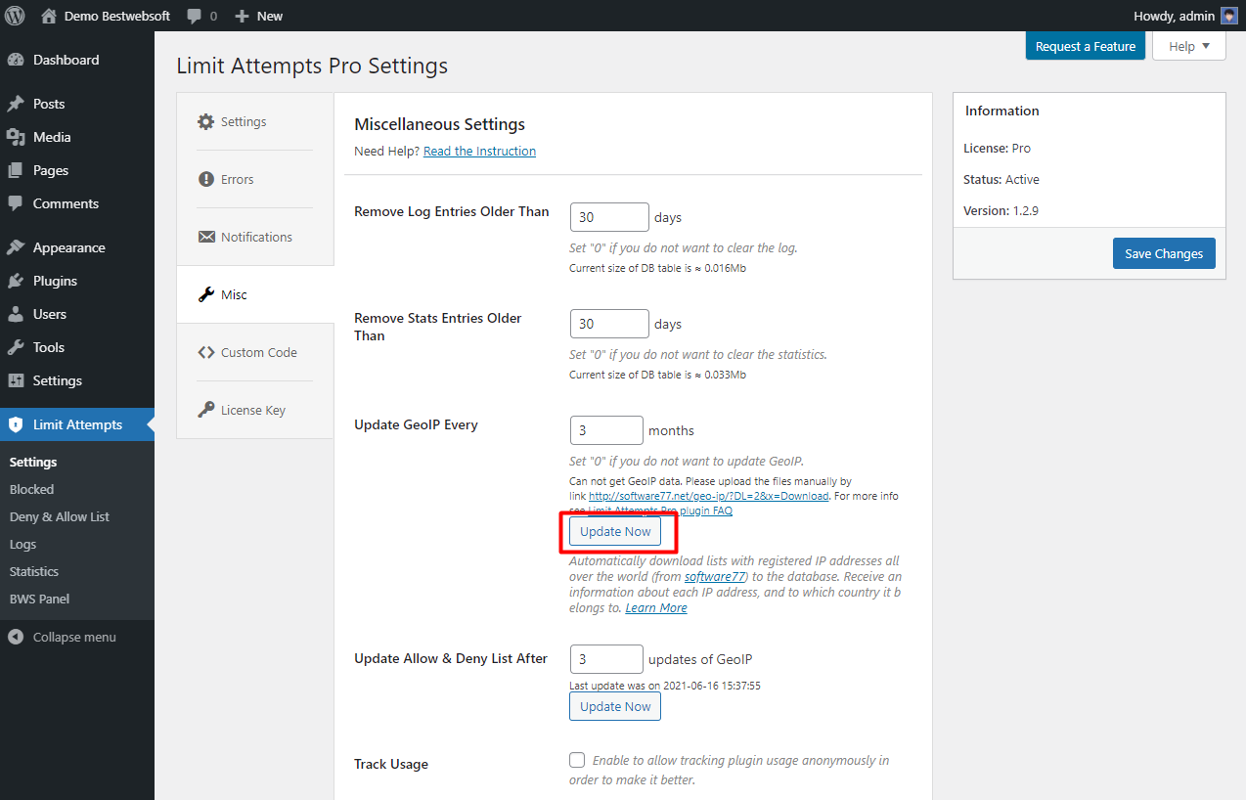Open Deny & Allow List submenu
1246x800 pixels.
click(60, 516)
